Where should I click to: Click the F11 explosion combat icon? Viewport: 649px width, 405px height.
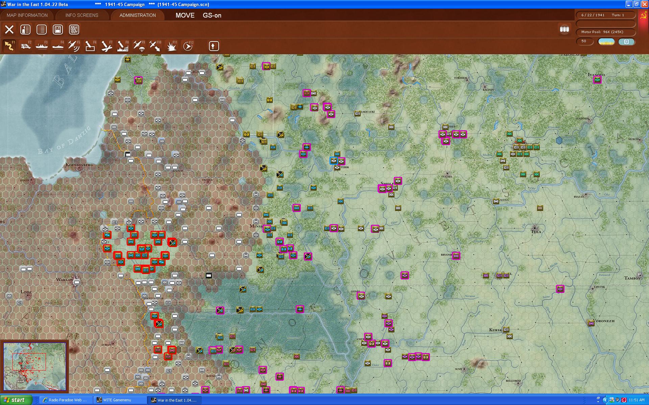[171, 46]
